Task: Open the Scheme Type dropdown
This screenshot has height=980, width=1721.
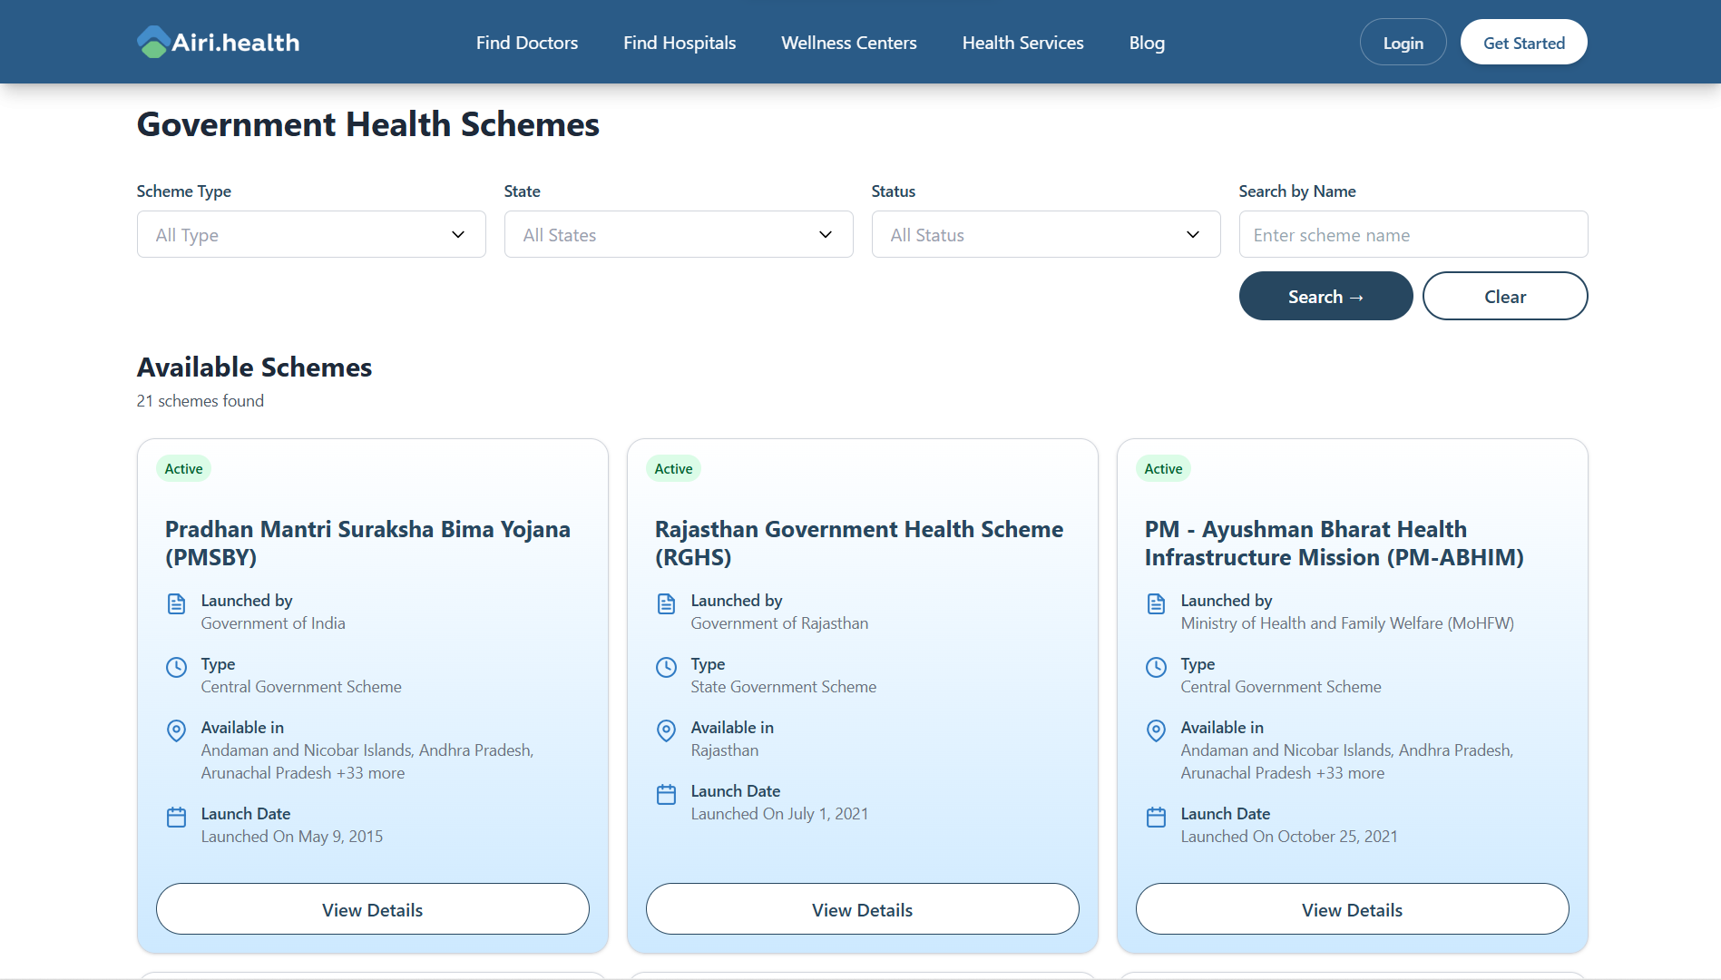Action: click(x=311, y=234)
